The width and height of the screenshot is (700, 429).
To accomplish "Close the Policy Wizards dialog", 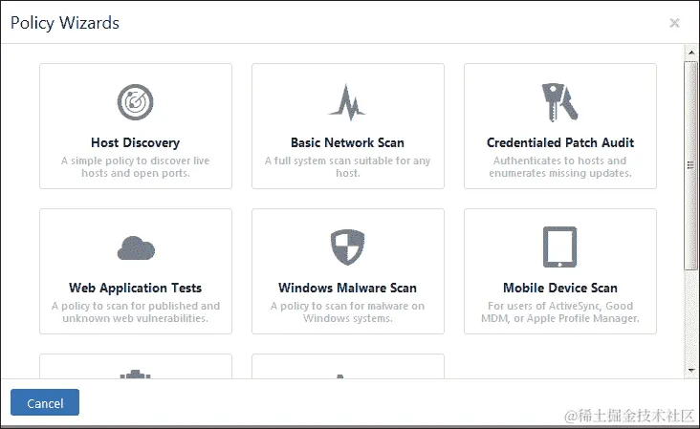I will [x=674, y=23].
